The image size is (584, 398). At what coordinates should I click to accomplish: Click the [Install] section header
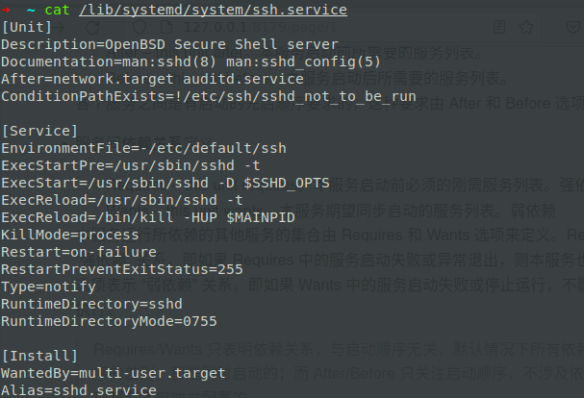[39, 356]
